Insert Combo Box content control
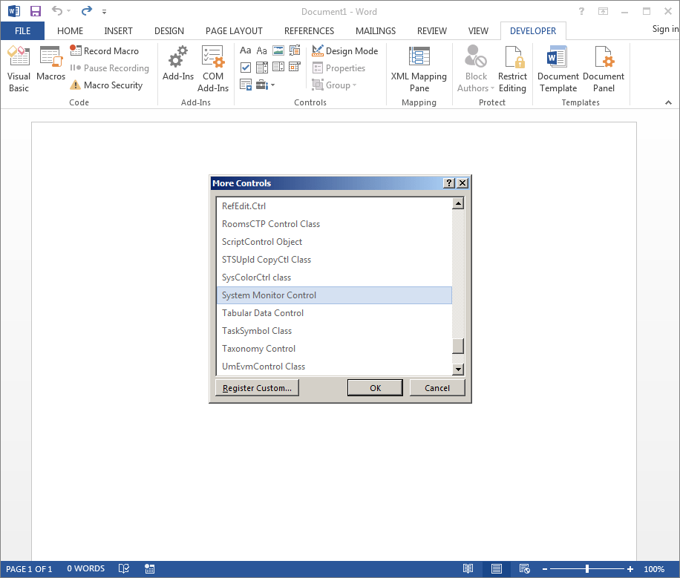Viewport: 680px width, 578px height. (x=262, y=68)
